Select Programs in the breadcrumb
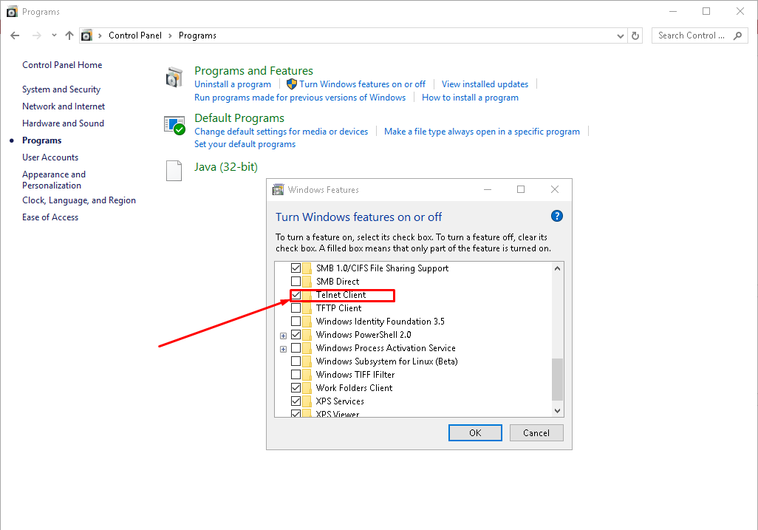This screenshot has width=758, height=530. [197, 35]
